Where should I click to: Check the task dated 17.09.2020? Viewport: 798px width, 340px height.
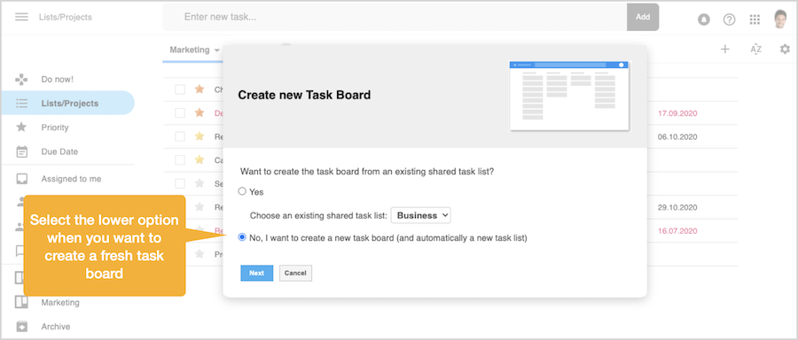pyautogui.click(x=180, y=112)
